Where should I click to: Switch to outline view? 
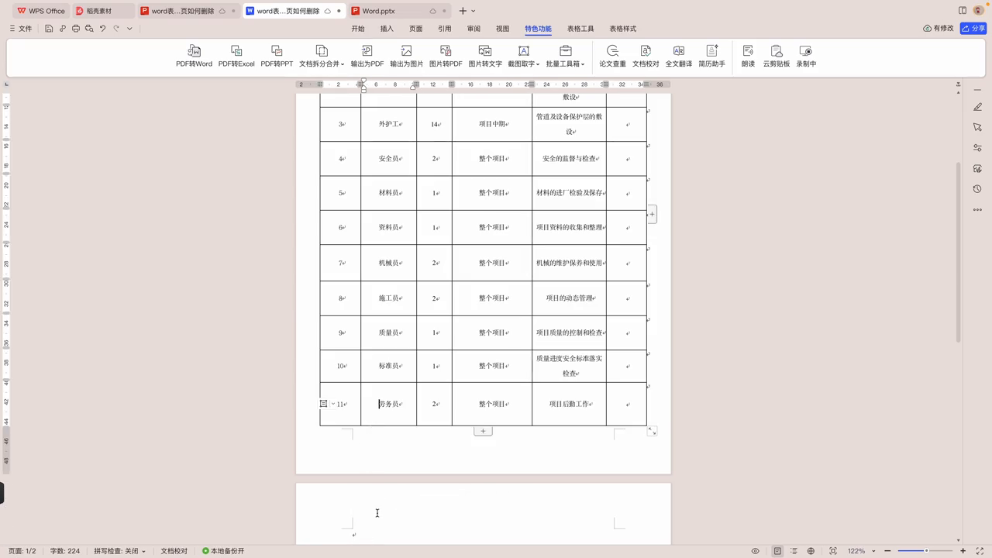point(794,551)
